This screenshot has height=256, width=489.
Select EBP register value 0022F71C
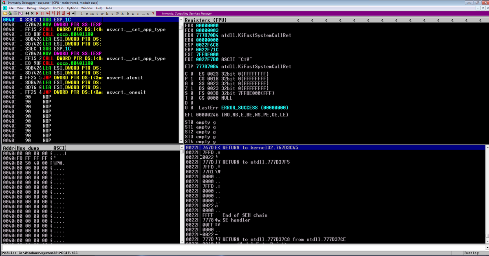point(208,50)
